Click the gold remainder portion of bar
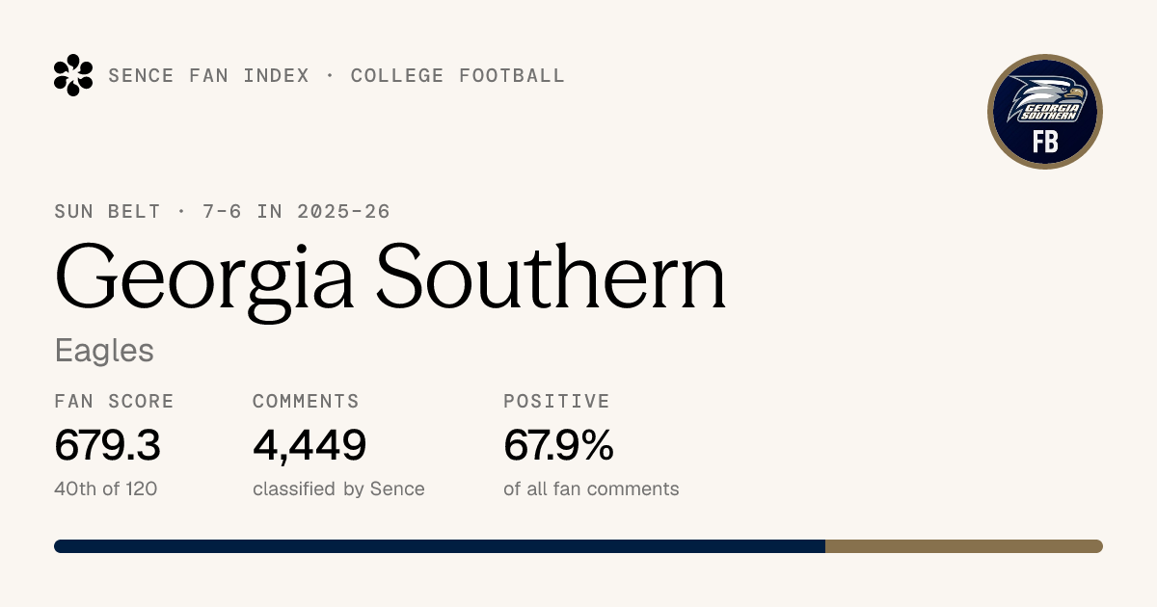The image size is (1157, 607). click(964, 546)
